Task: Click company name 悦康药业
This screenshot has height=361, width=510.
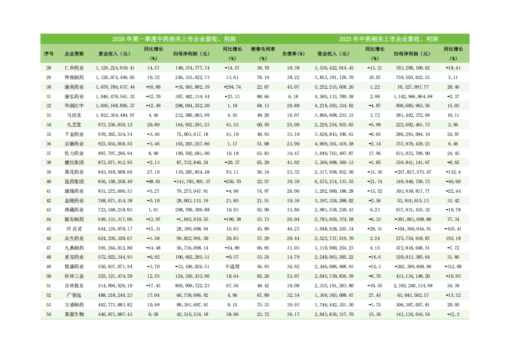Action: [74, 266]
